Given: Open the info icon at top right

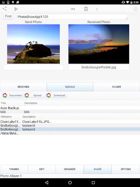Looking at the screenshot, I should [x=136, y=9].
